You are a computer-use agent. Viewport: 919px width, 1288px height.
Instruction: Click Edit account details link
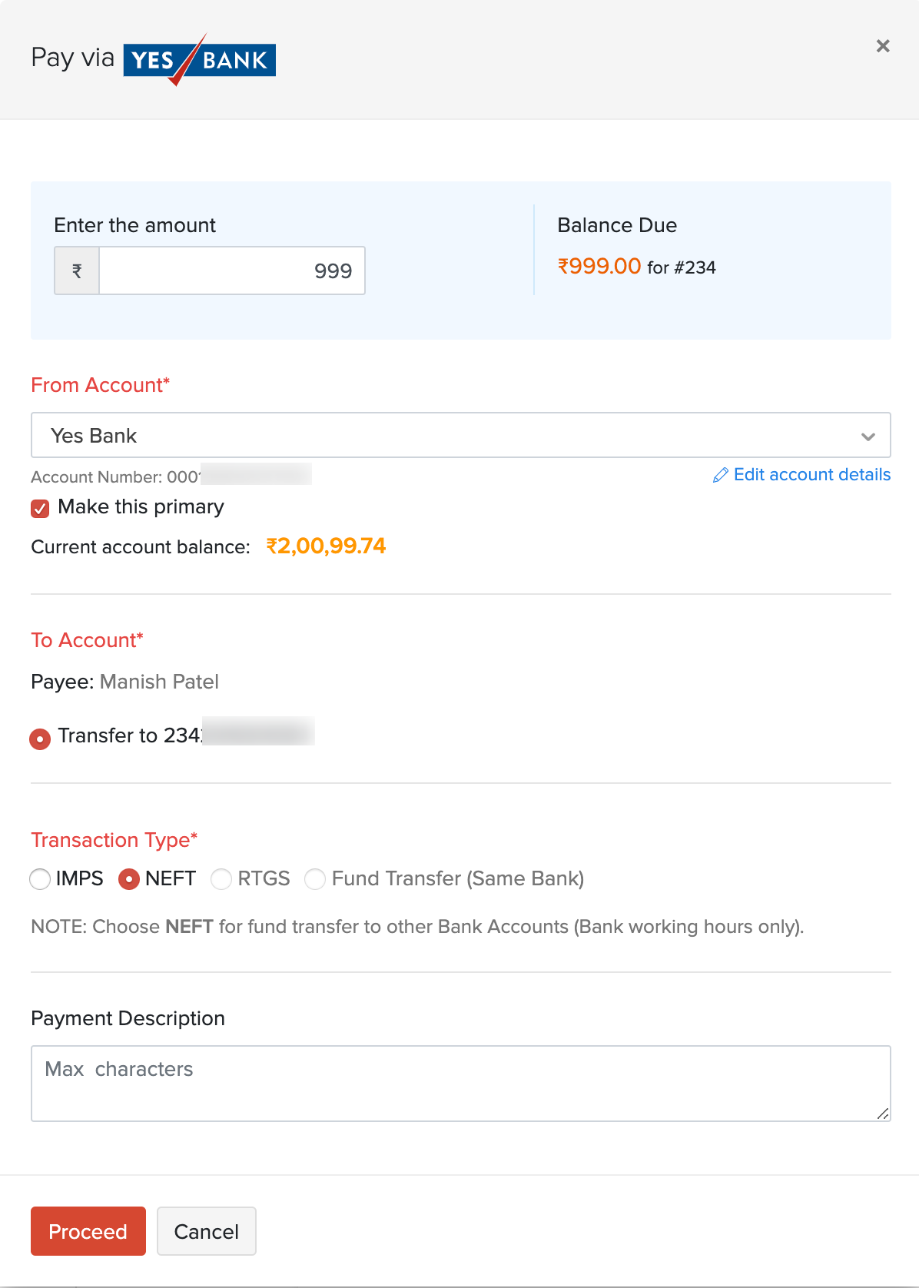(811, 475)
